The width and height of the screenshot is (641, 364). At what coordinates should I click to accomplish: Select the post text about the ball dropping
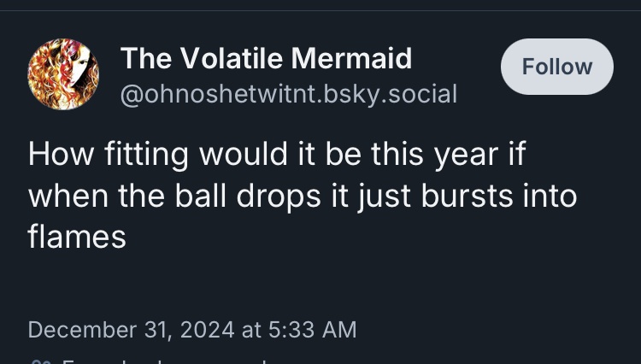(x=302, y=195)
